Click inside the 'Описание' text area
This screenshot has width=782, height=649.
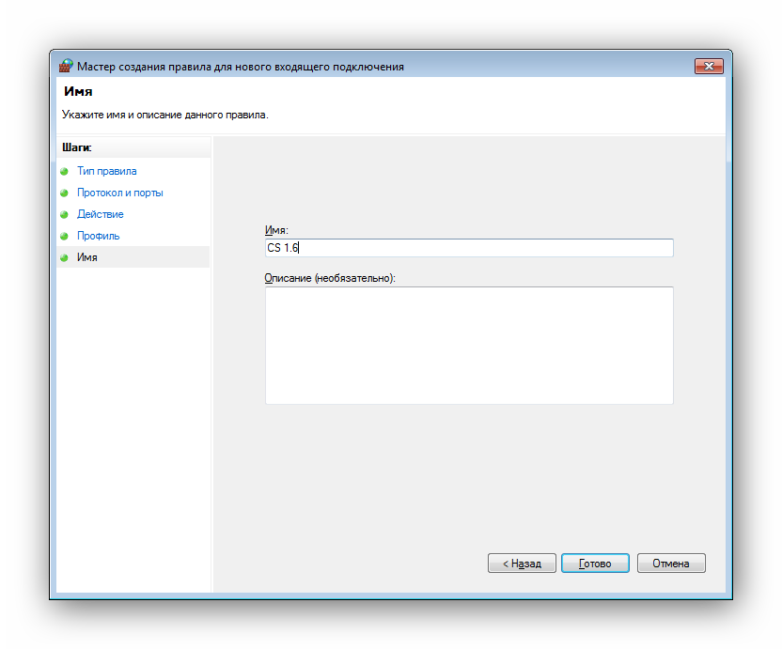(469, 346)
